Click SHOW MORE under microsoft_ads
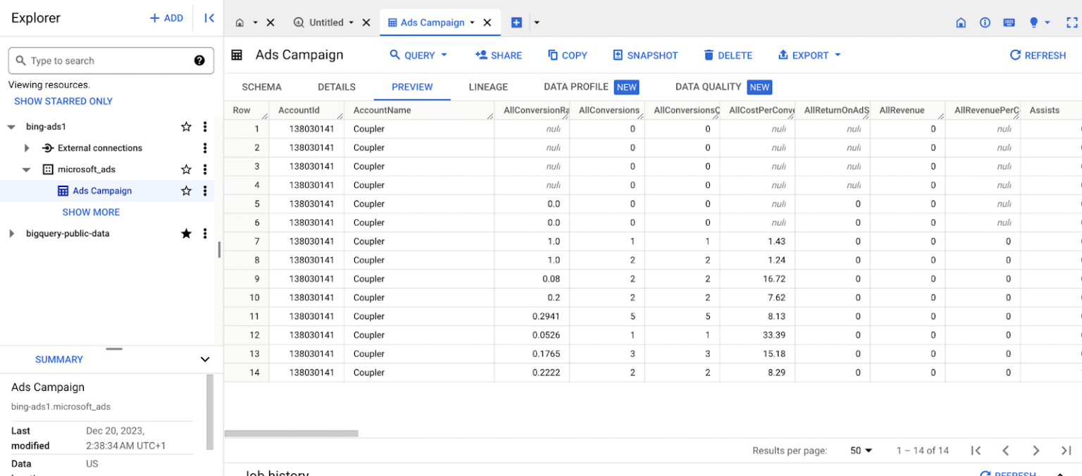 [x=91, y=212]
